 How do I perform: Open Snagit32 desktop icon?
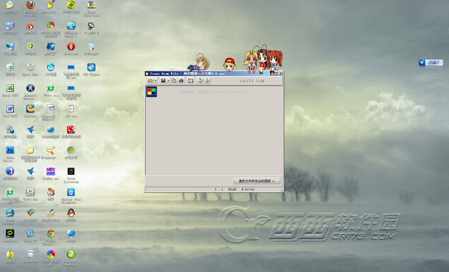(x=30, y=236)
